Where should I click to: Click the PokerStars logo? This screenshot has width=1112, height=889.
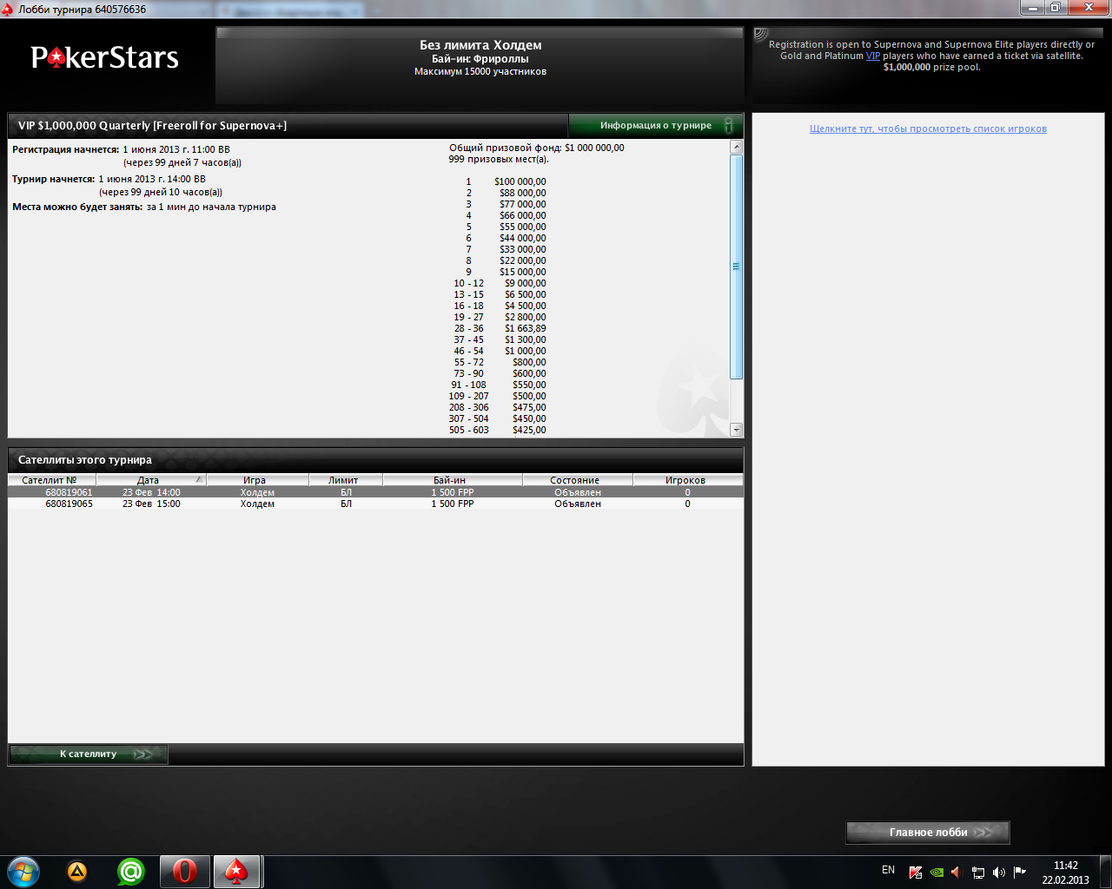coord(105,57)
